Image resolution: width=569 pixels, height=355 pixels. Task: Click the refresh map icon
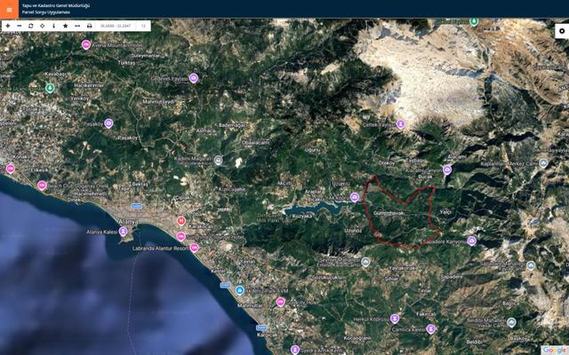[x=31, y=26]
